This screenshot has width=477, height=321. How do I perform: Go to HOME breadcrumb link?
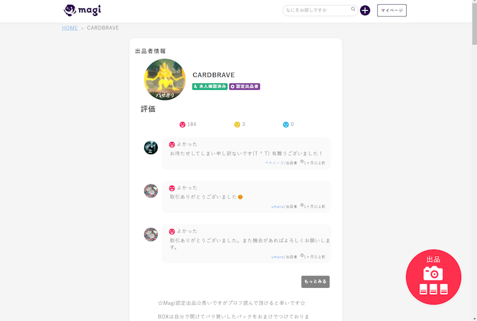[70, 28]
